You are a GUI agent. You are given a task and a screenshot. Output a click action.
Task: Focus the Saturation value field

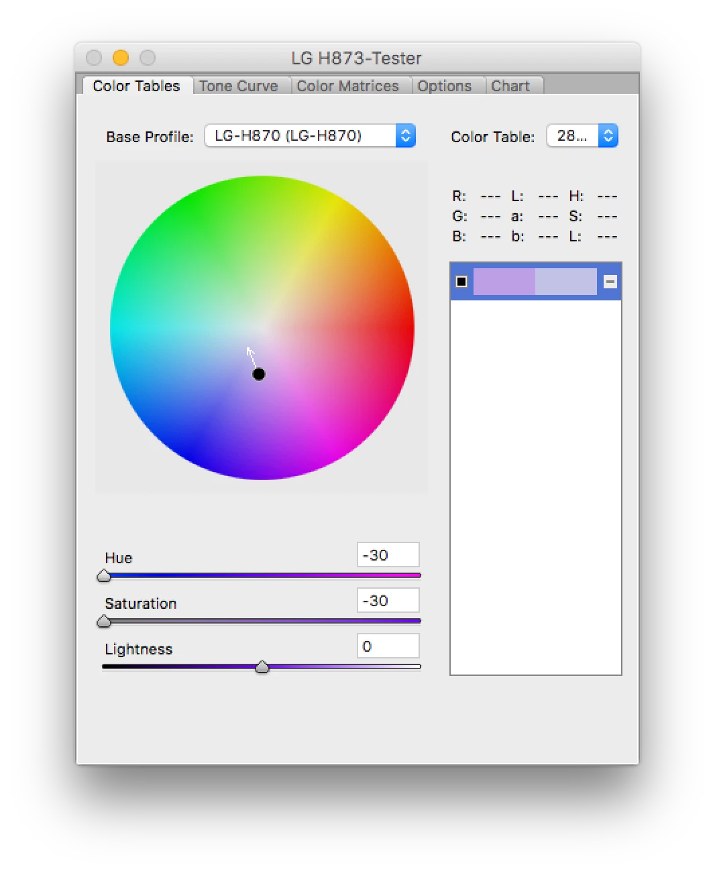click(388, 601)
